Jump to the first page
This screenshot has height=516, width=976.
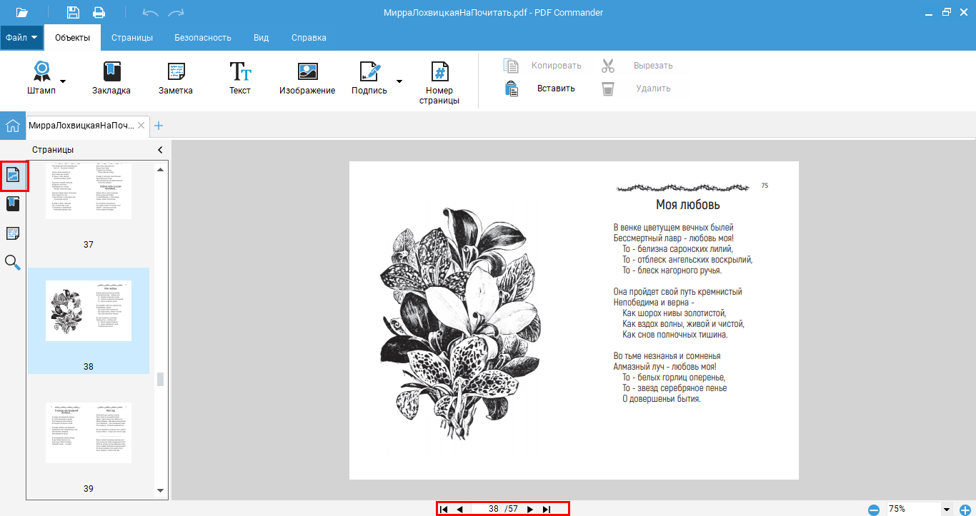point(443,509)
